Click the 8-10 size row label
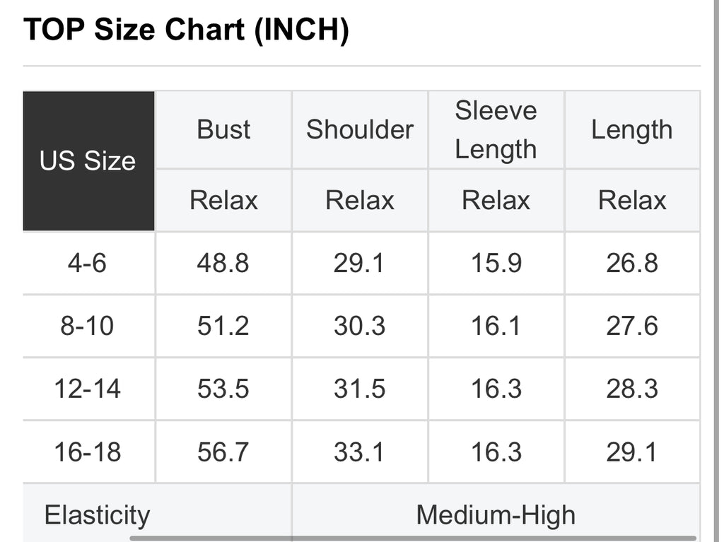 (87, 326)
